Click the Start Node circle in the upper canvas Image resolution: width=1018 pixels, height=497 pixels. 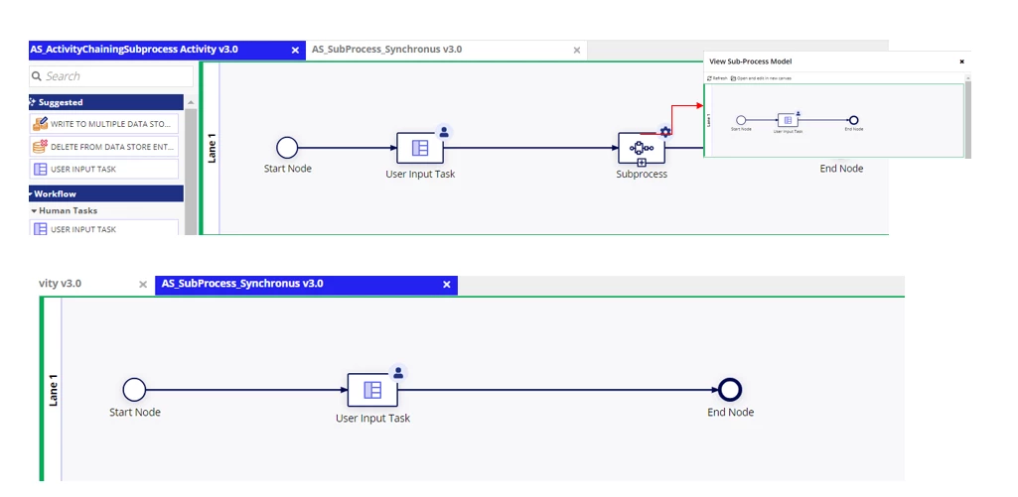(x=287, y=148)
